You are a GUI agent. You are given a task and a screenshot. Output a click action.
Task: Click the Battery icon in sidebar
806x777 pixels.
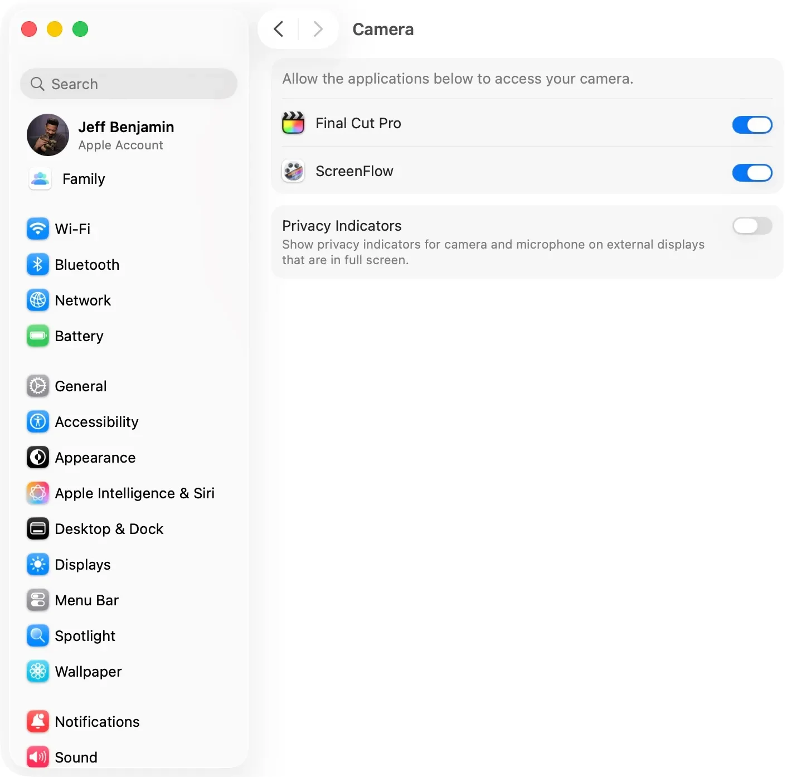pos(38,336)
